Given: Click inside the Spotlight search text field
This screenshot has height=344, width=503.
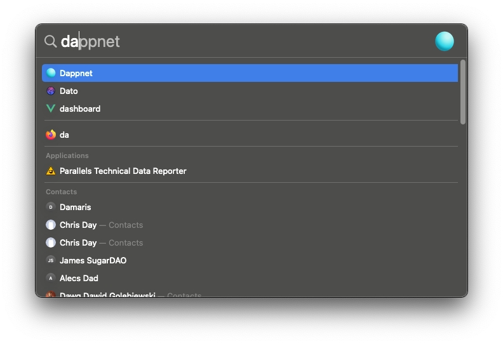Looking at the screenshot, I should pos(254,41).
